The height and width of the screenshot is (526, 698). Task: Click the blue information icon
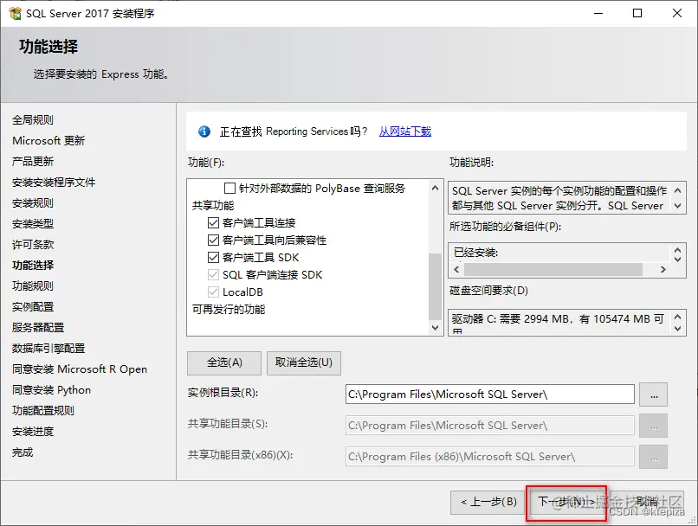[x=204, y=131]
